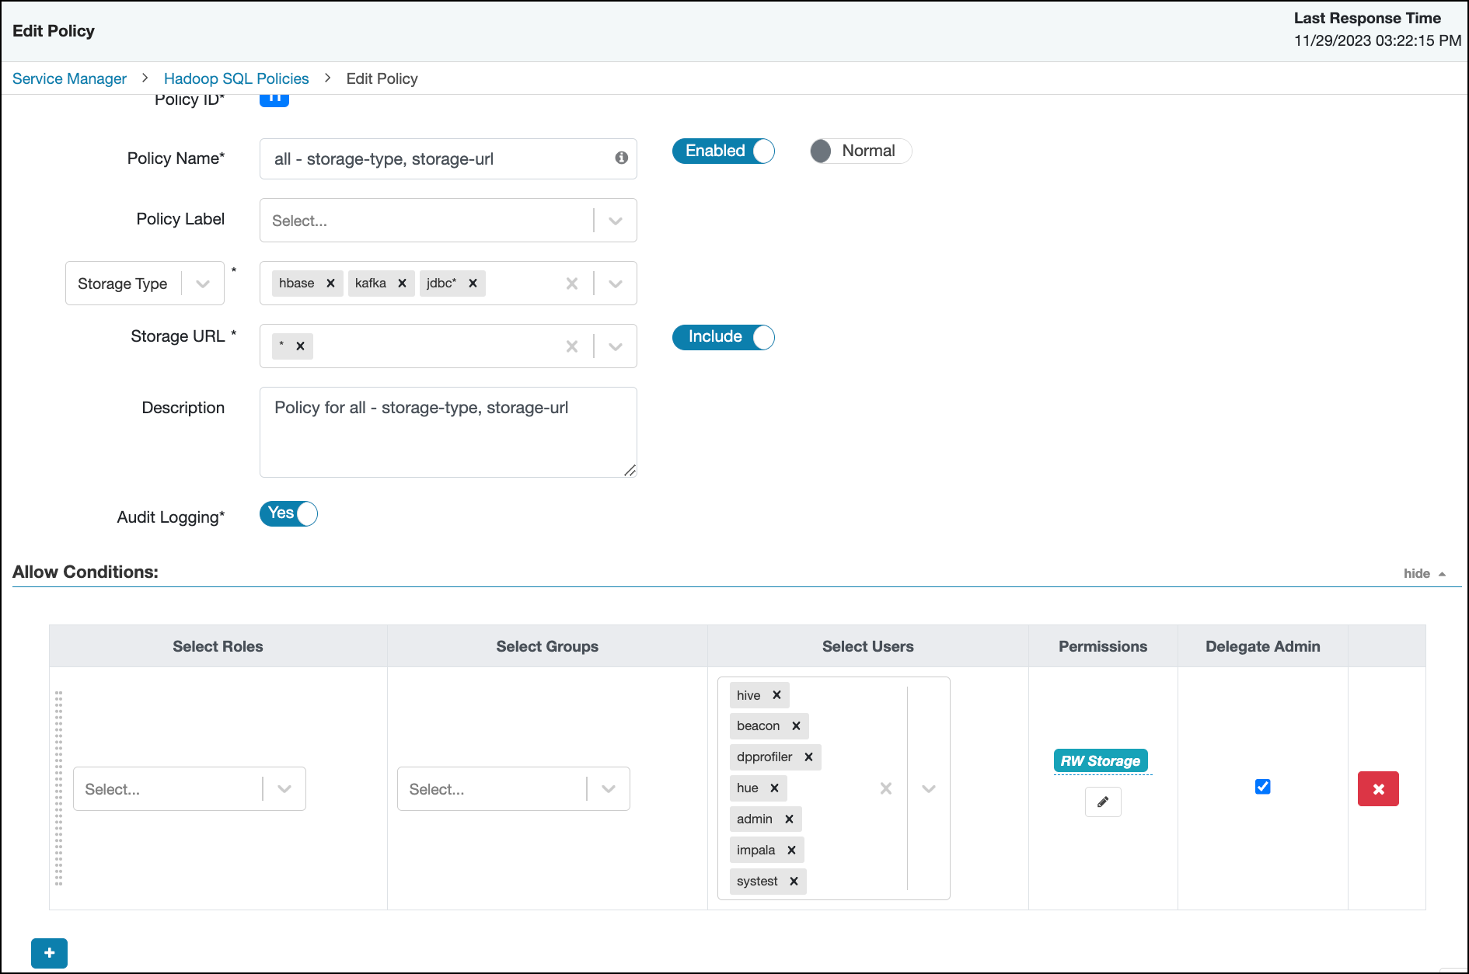Image resolution: width=1469 pixels, height=974 pixels.
Task: Delete the allow condition row
Action: point(1378,788)
